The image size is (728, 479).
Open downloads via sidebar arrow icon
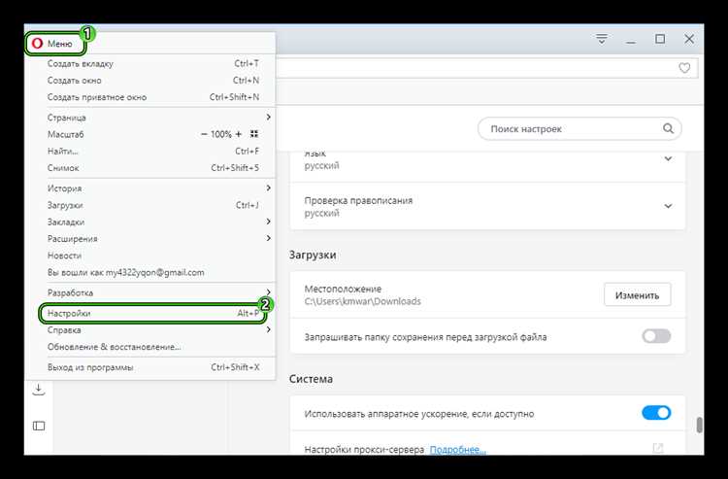(x=39, y=390)
